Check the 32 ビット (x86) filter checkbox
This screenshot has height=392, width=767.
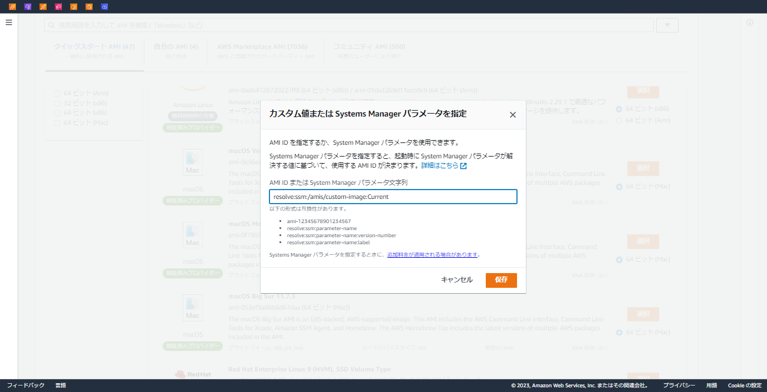tap(57, 102)
